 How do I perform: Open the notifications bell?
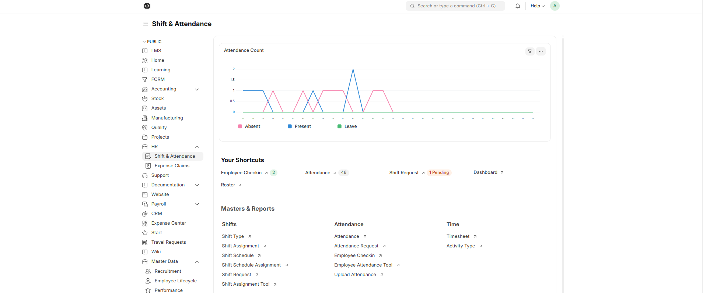click(x=518, y=6)
